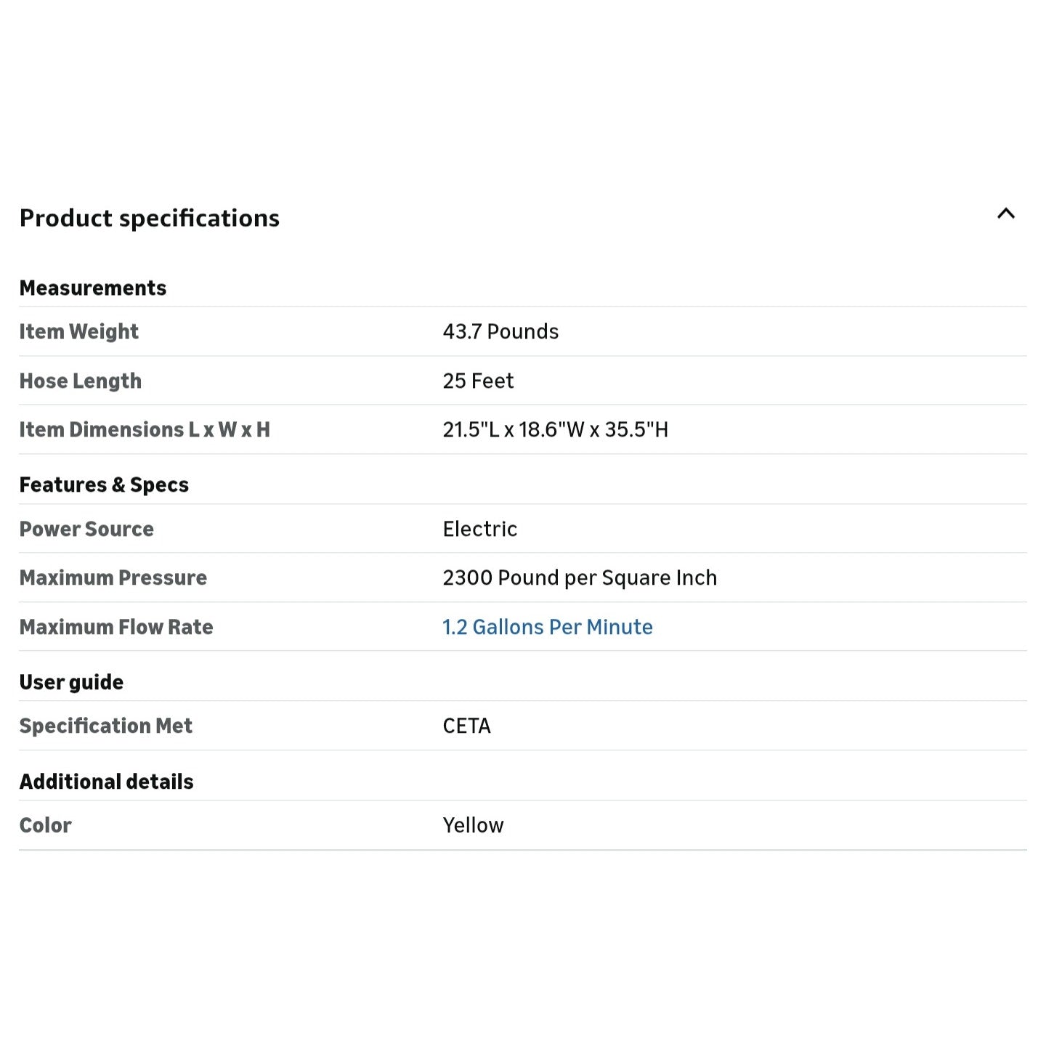This screenshot has width=1046, height=1046.
Task: Select the Item Weight label
Action: click(x=79, y=331)
